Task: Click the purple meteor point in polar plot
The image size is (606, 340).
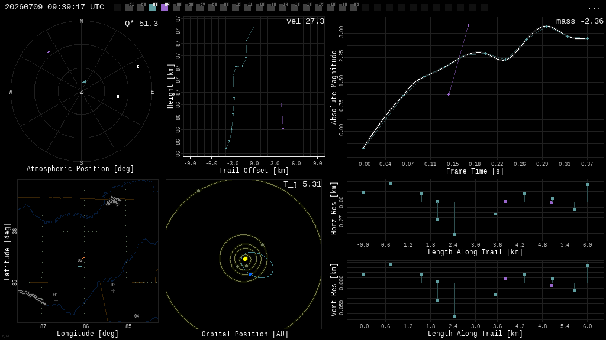Action: pos(49,52)
